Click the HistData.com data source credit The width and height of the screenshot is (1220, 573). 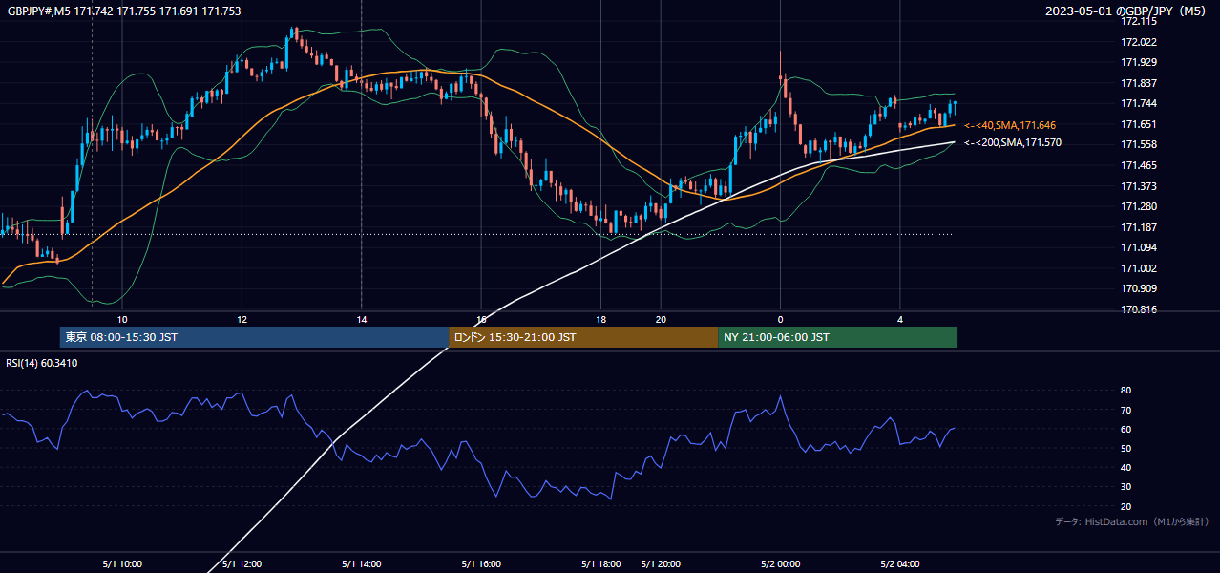(1132, 521)
